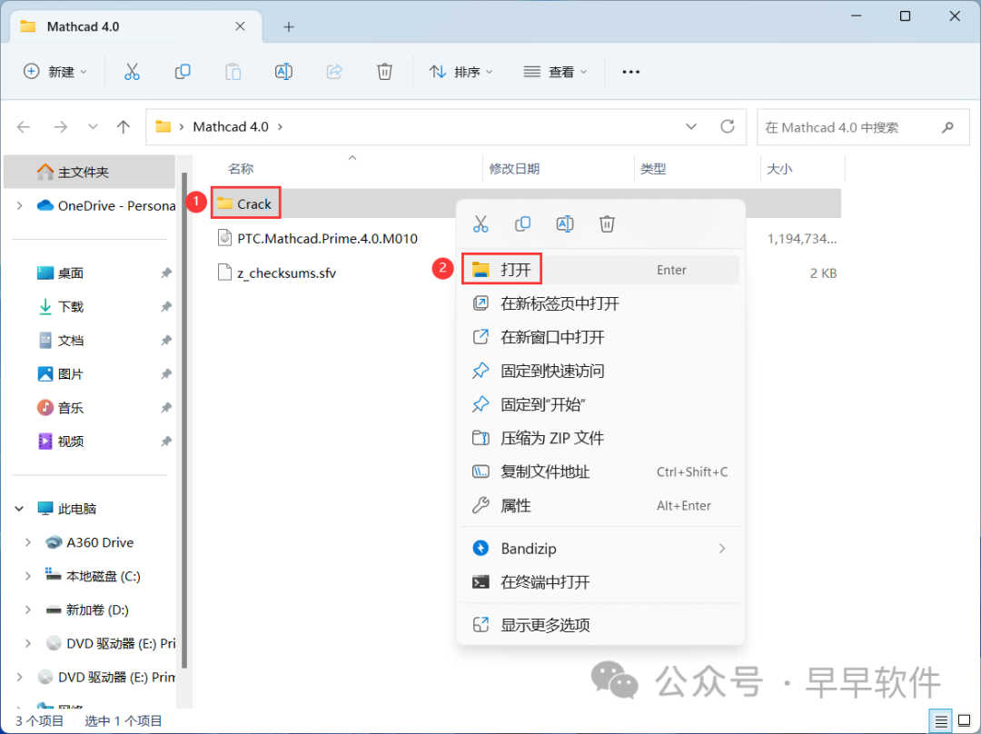Select PTC.Mathcad.Prime.4.0.M010 file
Viewport: 981px width, 734px height.
317,238
